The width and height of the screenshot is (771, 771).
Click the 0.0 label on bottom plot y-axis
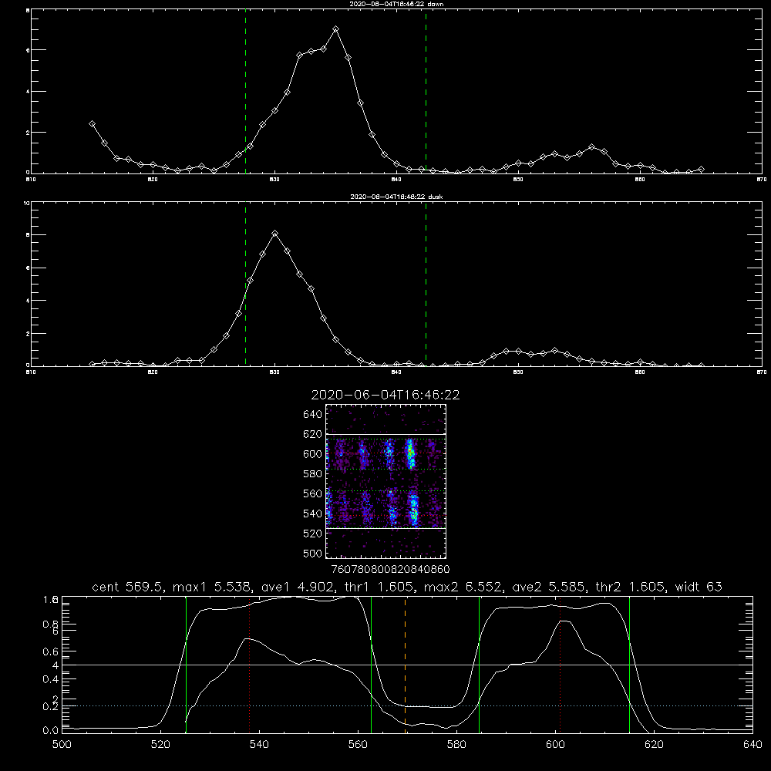(x=51, y=731)
